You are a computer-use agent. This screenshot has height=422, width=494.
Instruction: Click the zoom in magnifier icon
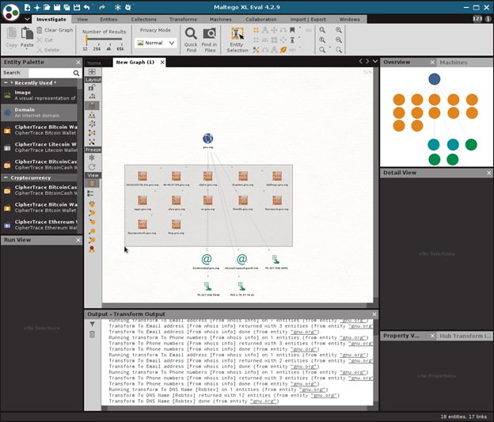(x=338, y=30)
